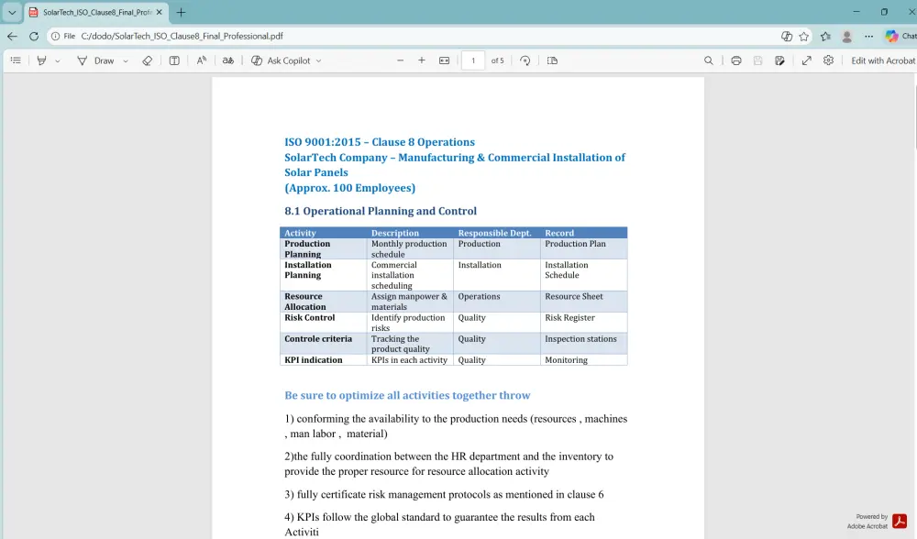Click the Save icon
This screenshot has width=917, height=539.
[x=758, y=60]
